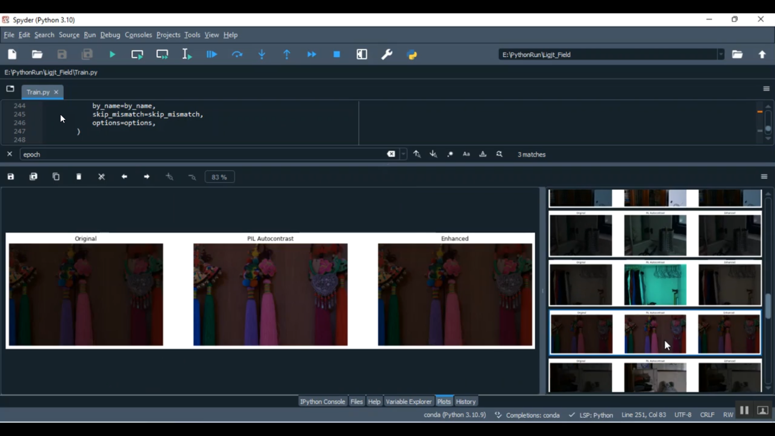Image resolution: width=775 pixels, height=436 pixels.
Task: Go to the previous plot arrow
Action: click(125, 177)
